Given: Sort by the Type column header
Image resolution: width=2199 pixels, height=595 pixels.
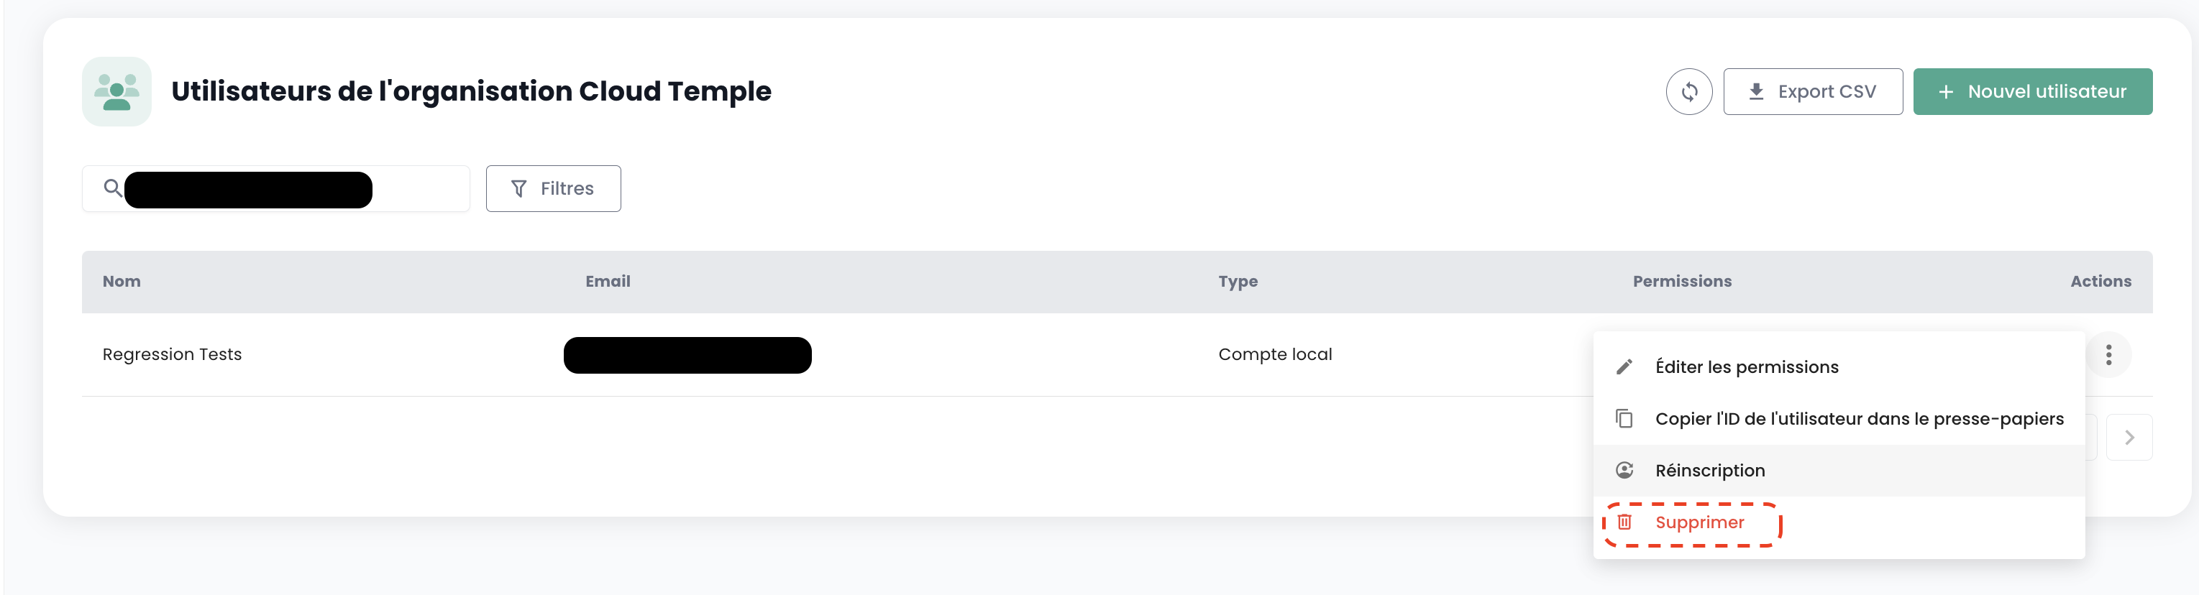Looking at the screenshot, I should pos(1237,281).
